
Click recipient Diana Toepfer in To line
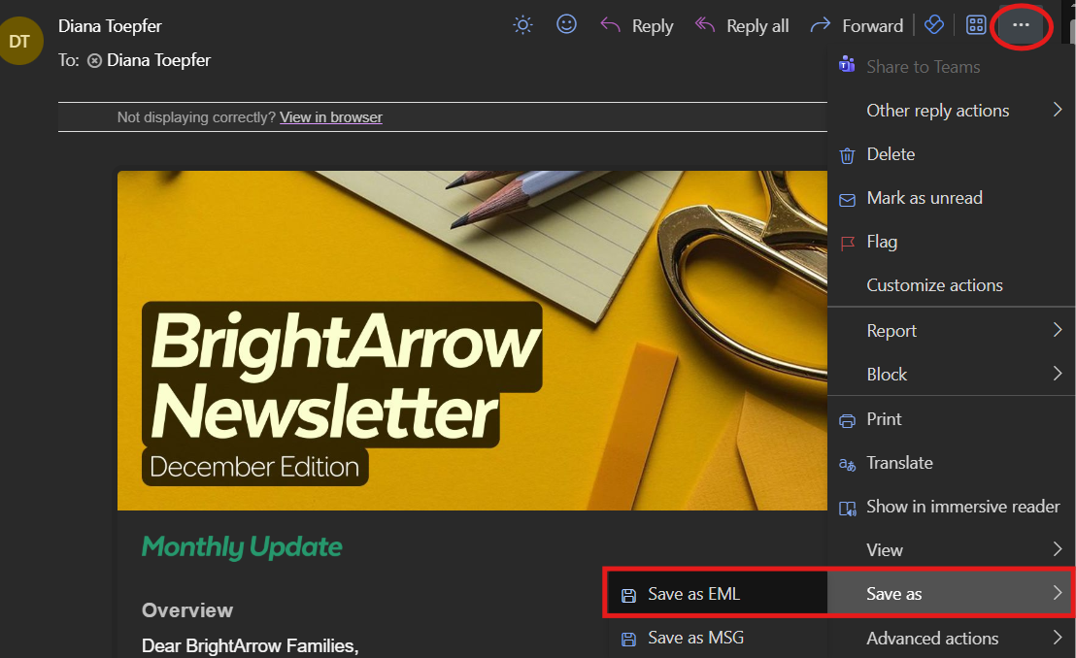[x=158, y=60]
